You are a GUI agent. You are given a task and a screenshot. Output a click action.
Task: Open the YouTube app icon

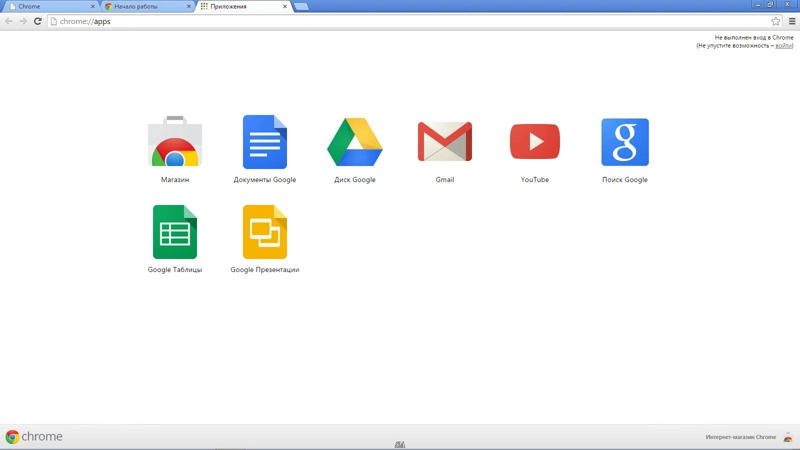tap(535, 141)
